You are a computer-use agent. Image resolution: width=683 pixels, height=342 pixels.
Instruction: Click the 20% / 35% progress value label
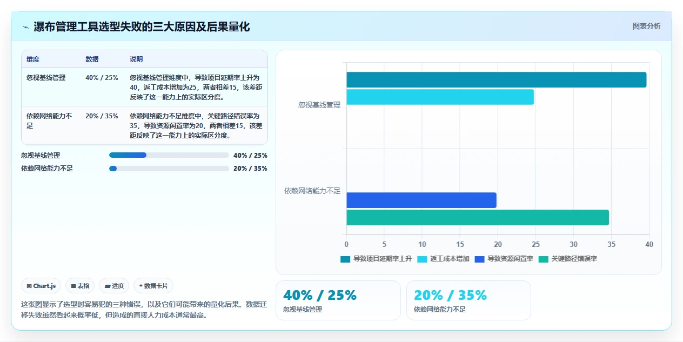(250, 169)
